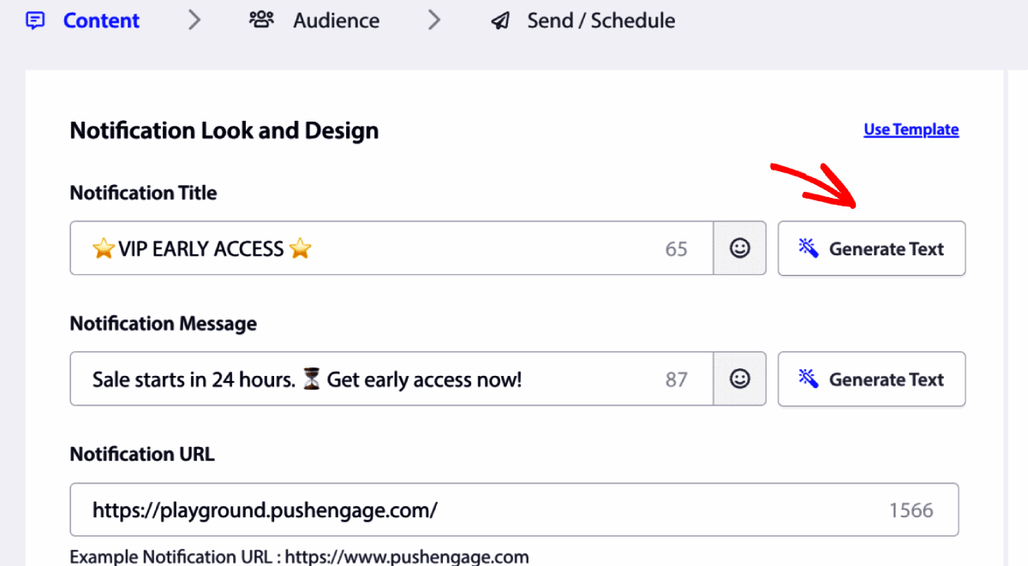This screenshot has width=1028, height=566.
Task: Focus the Notification URL input field
Action: point(514,509)
